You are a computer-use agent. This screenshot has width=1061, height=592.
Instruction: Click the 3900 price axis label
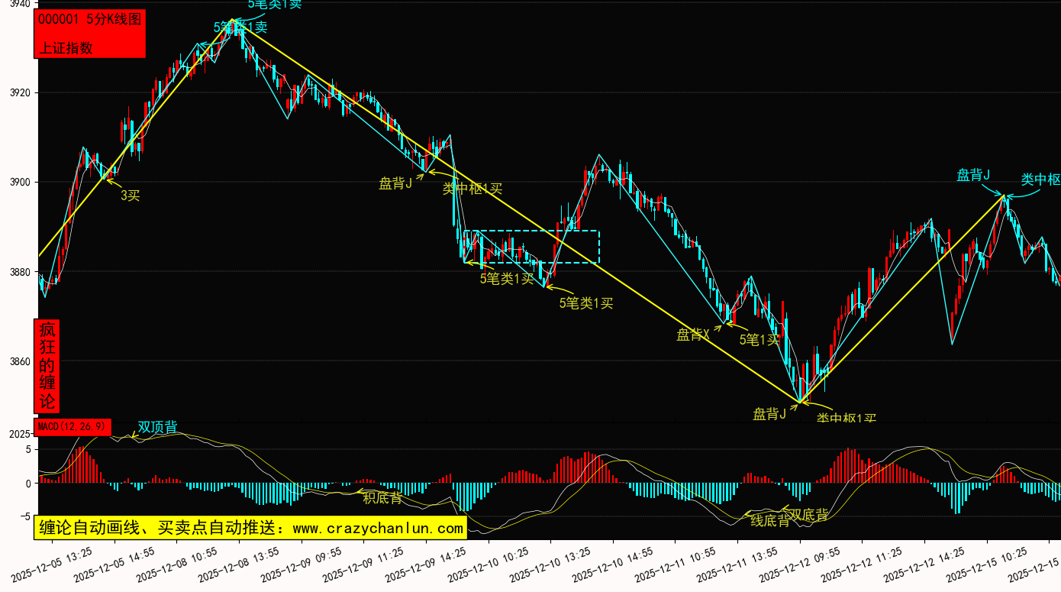tap(18, 182)
